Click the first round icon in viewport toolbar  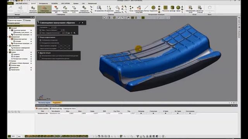click(x=104, y=18)
